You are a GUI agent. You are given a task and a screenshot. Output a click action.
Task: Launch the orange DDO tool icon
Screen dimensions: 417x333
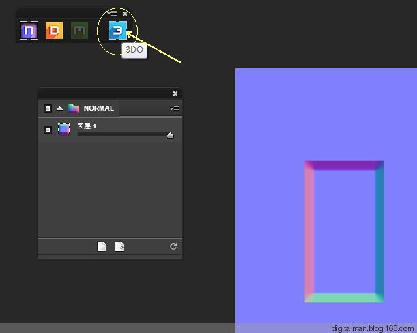coord(54,30)
